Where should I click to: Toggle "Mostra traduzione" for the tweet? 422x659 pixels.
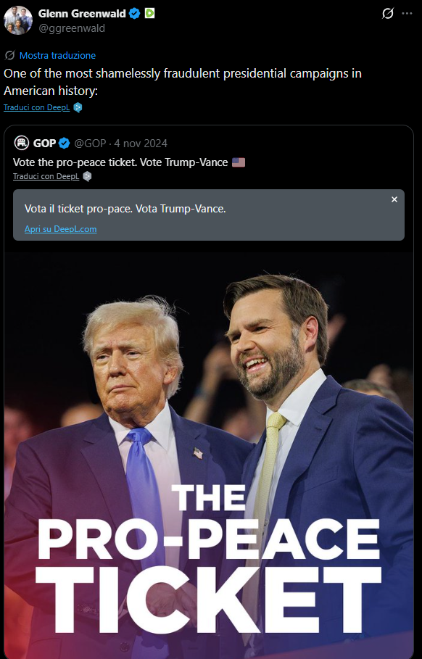tap(57, 55)
